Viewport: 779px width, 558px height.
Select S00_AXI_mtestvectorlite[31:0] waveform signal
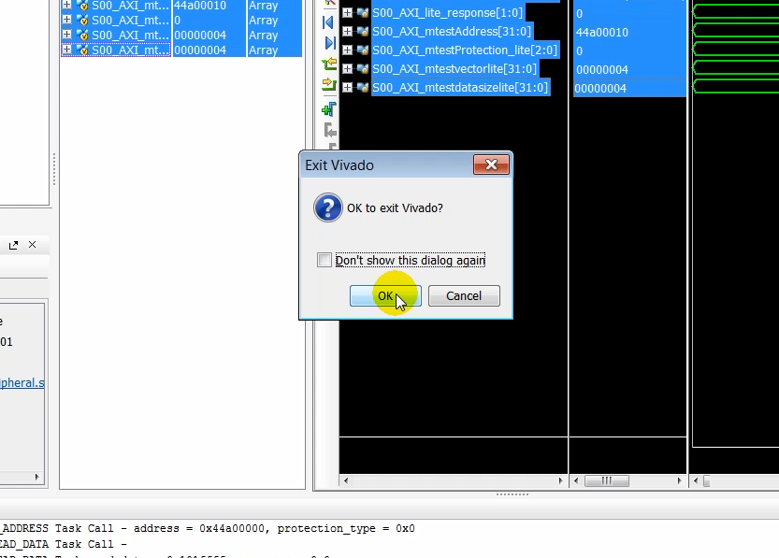tap(454, 69)
